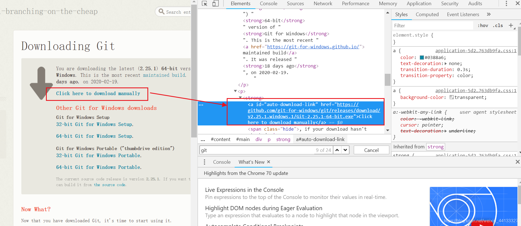This screenshot has height=226, width=521.
Task: Go to previous search result arrow
Action: 337,150
